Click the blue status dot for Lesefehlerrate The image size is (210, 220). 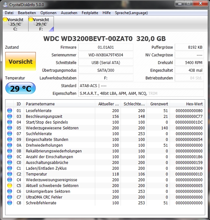[10, 110]
